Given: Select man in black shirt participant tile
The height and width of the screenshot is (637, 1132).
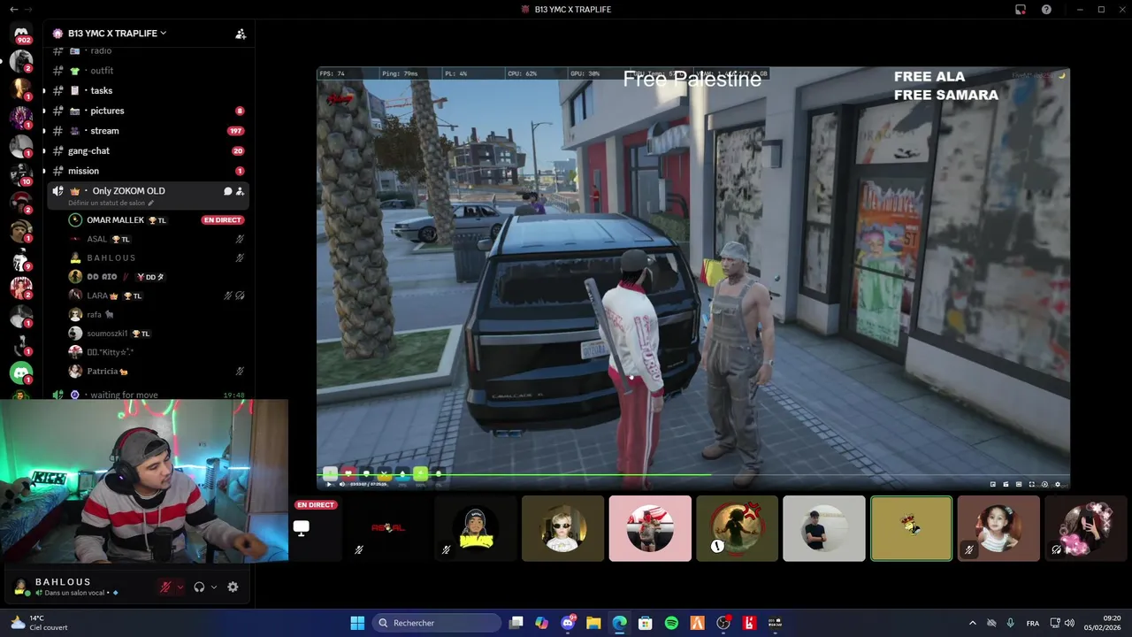Looking at the screenshot, I should click(x=824, y=528).
